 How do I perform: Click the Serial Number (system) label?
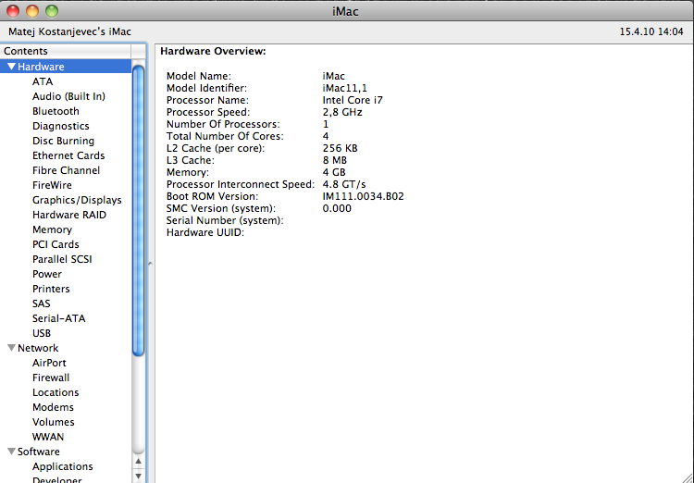(x=225, y=220)
